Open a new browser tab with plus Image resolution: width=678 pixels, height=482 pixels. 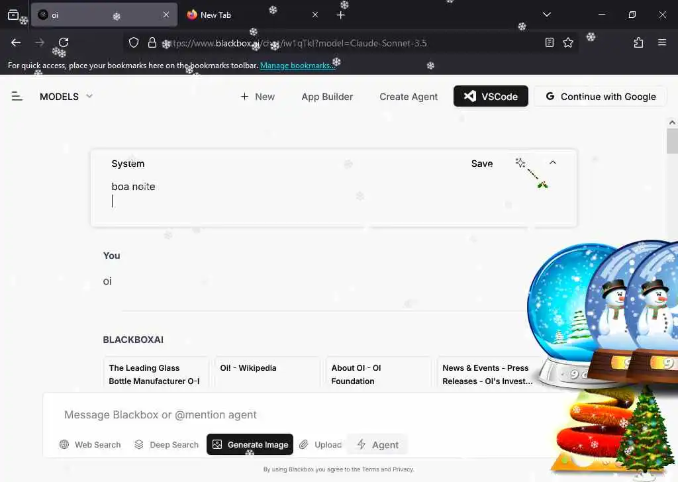point(340,15)
